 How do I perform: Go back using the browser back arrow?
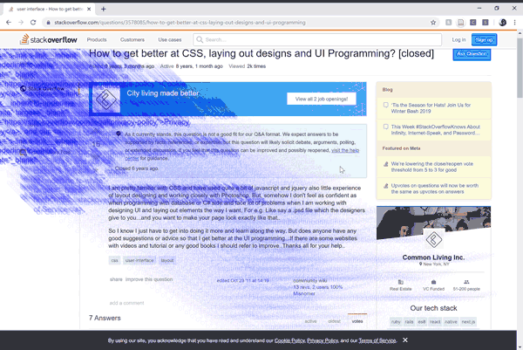(9, 23)
